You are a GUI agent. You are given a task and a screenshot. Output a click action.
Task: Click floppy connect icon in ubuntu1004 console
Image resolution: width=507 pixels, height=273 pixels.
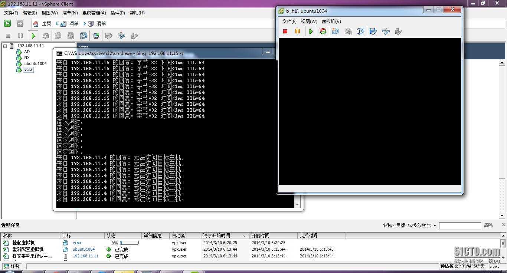coord(373,31)
